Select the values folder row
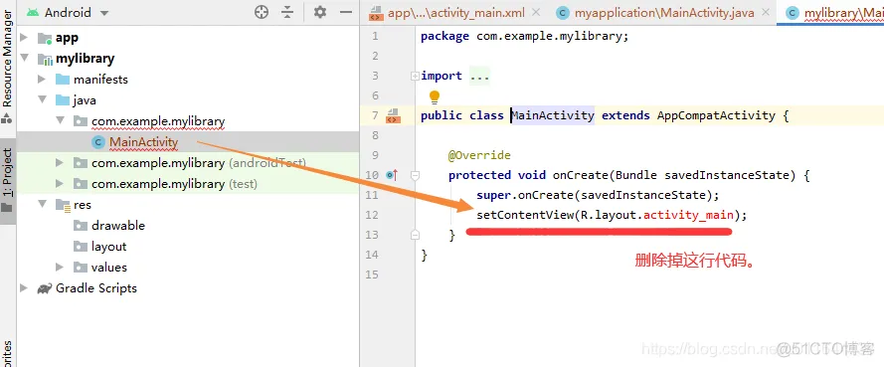 [x=188, y=268]
